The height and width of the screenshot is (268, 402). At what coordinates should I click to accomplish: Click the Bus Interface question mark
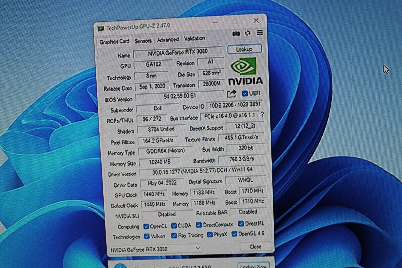pyautogui.click(x=262, y=115)
